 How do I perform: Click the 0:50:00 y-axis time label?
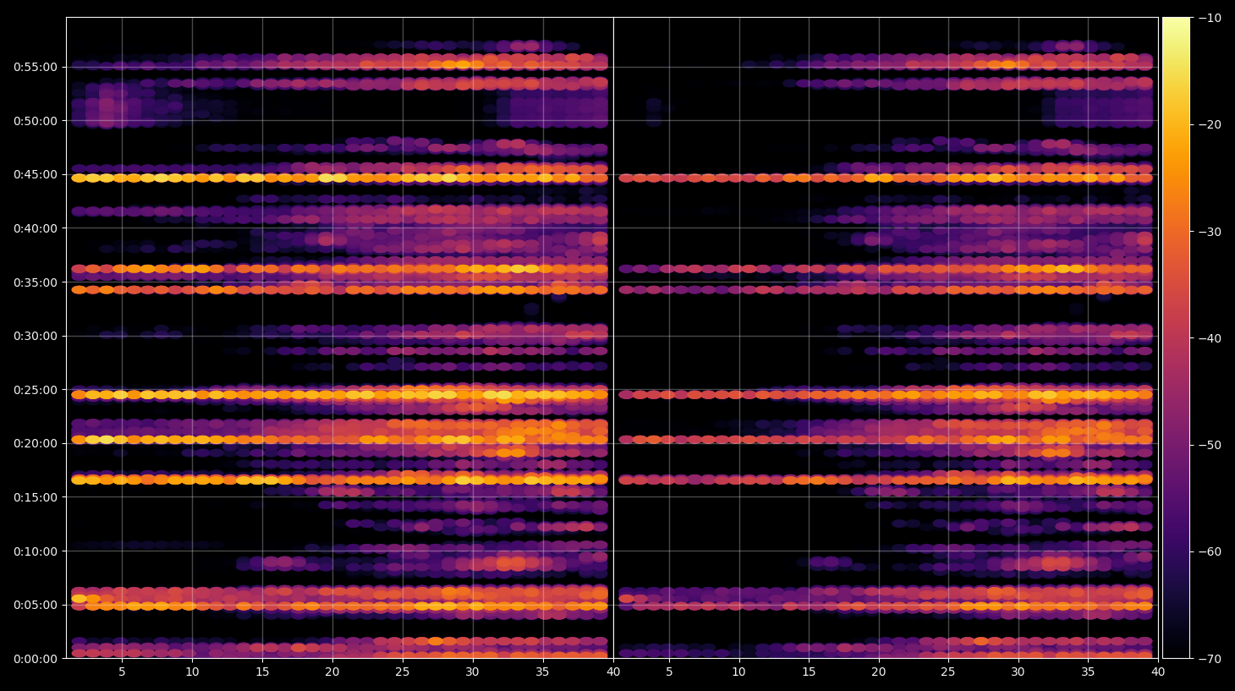(36, 121)
